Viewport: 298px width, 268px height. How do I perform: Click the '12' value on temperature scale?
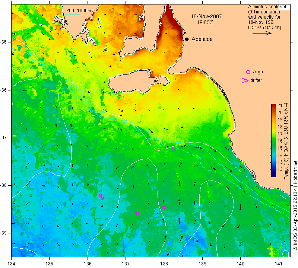(280, 169)
